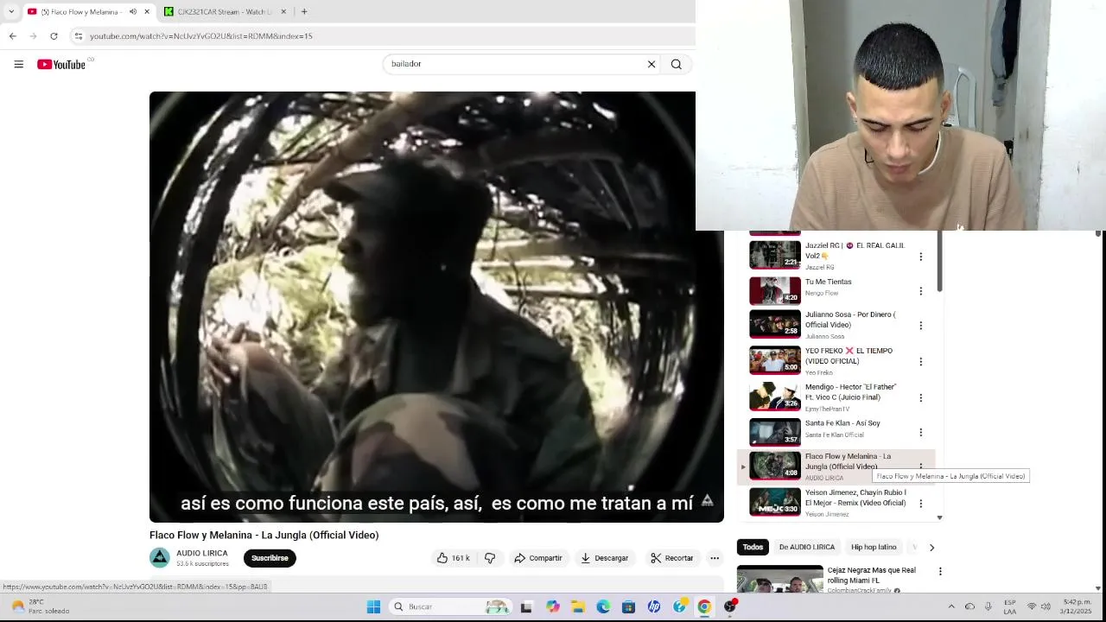Play YEO FREKO EL TIEMPO video thumbnail
The width and height of the screenshot is (1106, 622).
coord(775,360)
